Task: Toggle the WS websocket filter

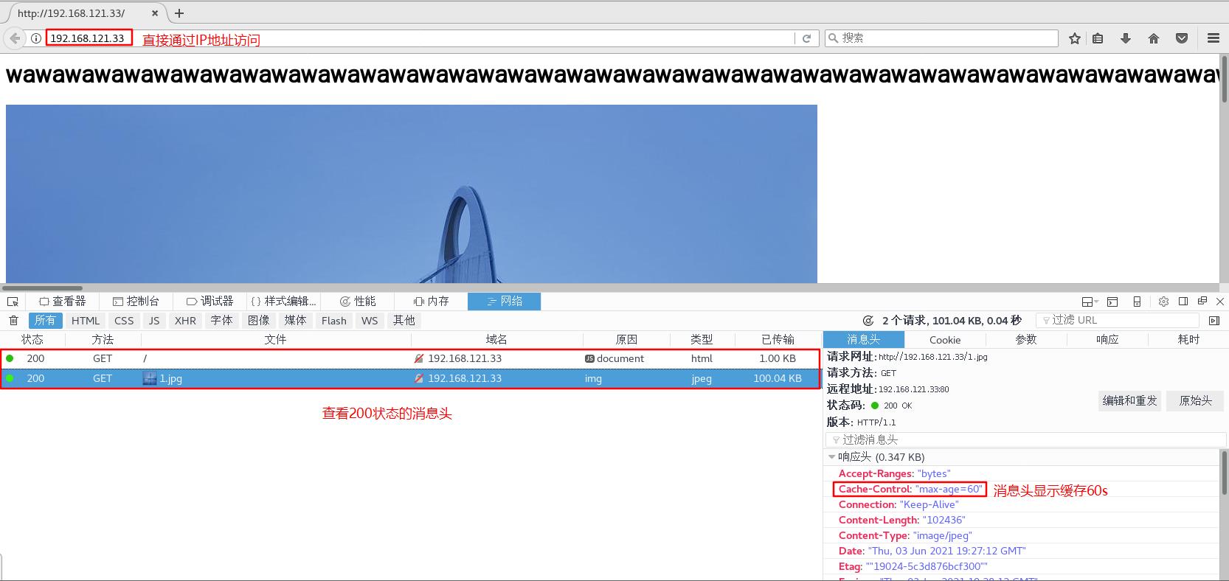Action: click(x=370, y=321)
